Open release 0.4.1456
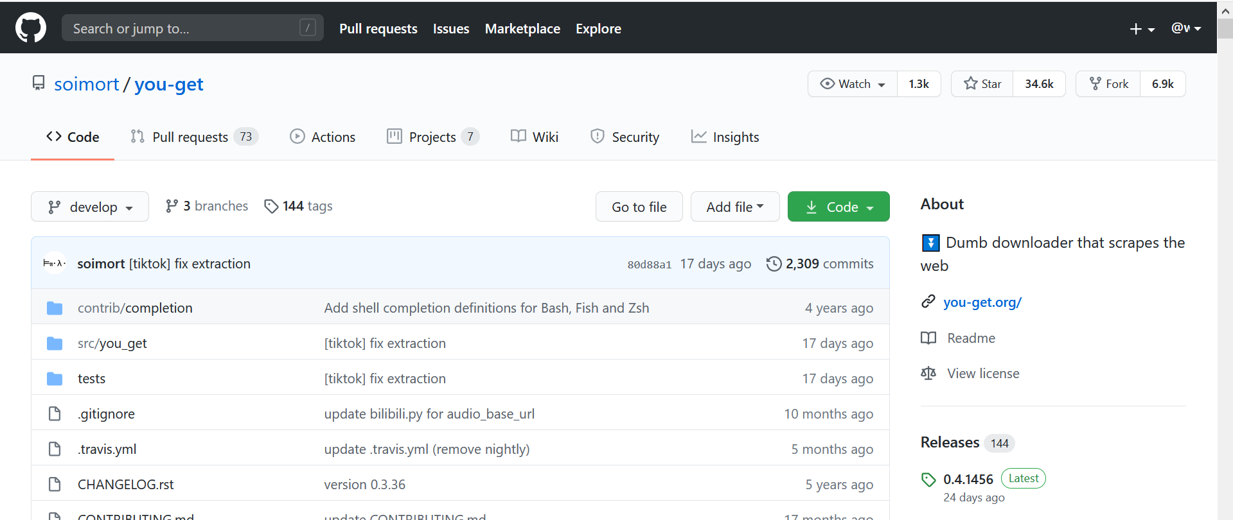 coord(968,480)
